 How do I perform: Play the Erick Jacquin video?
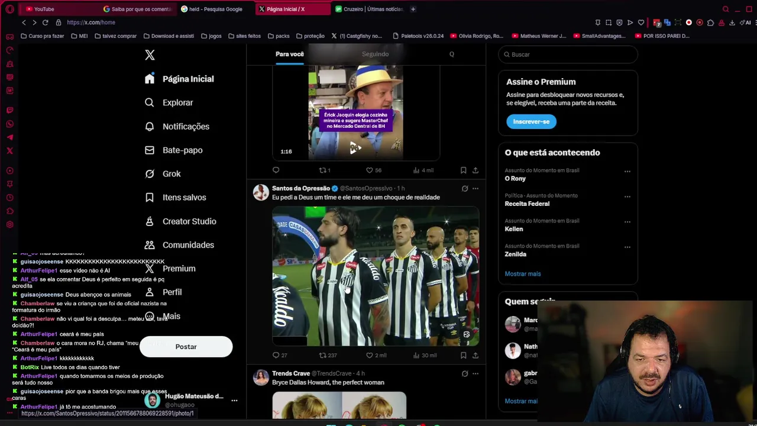point(355,148)
